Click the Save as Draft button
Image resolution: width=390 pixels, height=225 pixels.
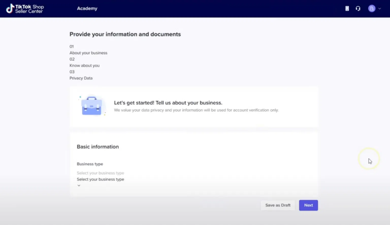tap(278, 205)
